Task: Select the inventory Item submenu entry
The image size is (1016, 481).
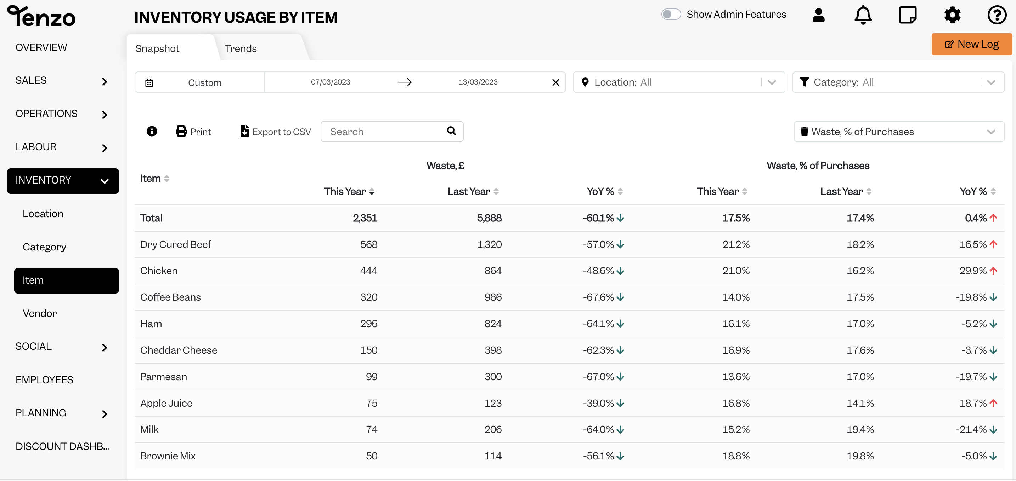Action: pos(66,281)
